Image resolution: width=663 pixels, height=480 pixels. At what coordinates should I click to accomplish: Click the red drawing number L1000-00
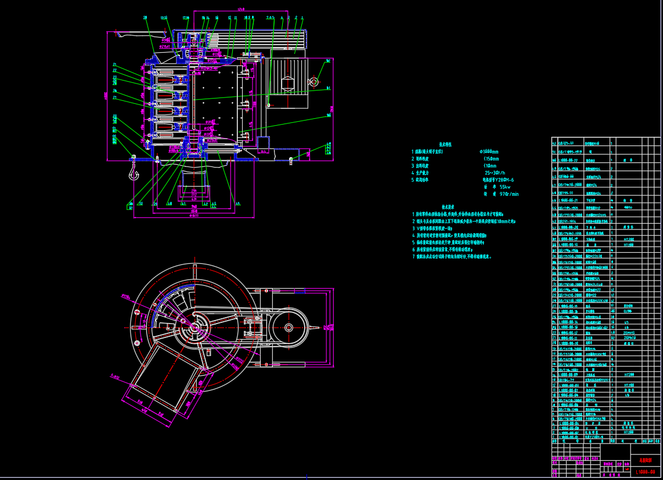click(x=645, y=471)
